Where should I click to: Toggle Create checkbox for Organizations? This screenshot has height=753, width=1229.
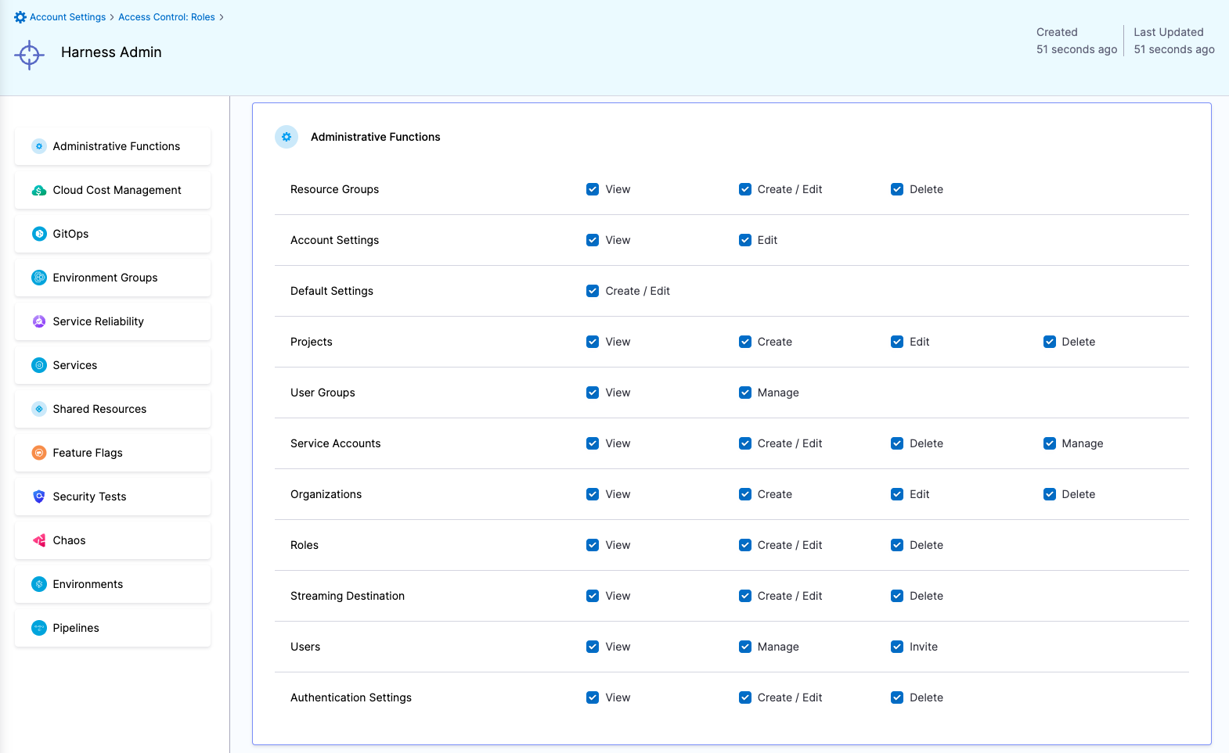pyautogui.click(x=745, y=494)
